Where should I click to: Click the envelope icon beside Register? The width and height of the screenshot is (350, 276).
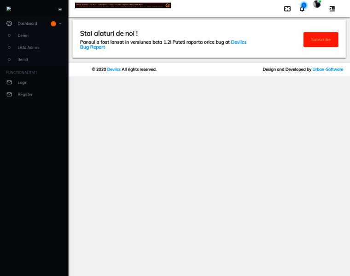pos(9,94)
